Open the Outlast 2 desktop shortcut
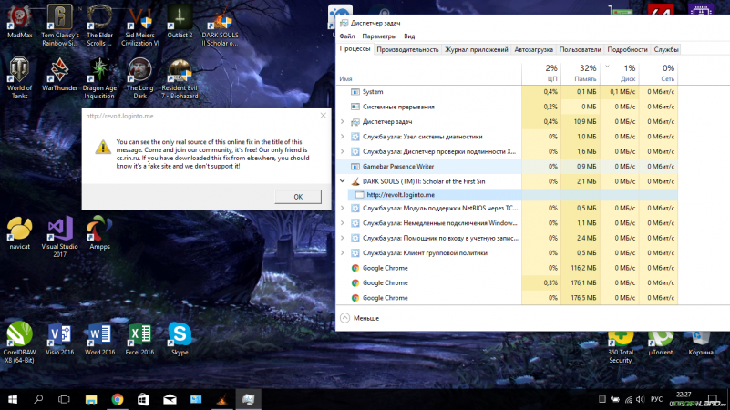 click(x=180, y=23)
